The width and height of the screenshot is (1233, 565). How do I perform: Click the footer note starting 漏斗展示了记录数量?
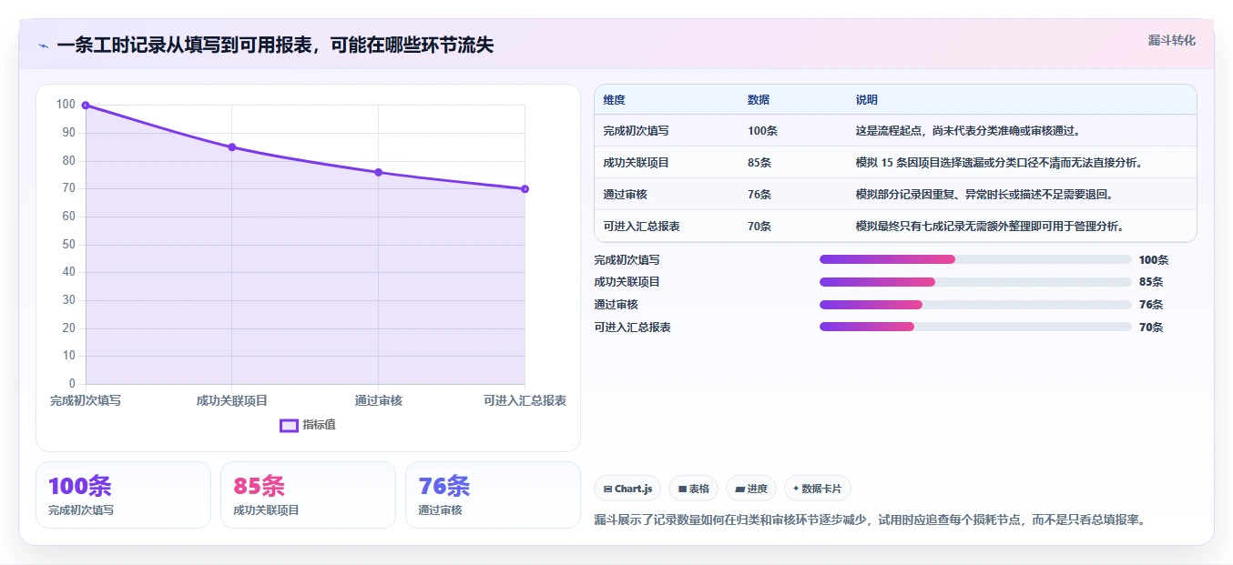point(870,520)
